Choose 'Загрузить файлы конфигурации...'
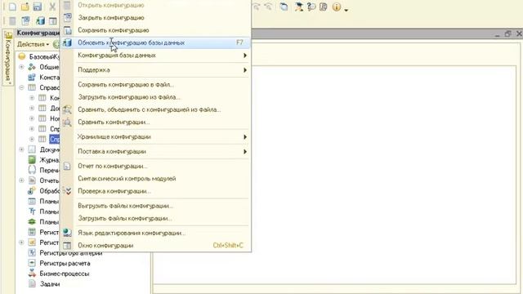523x294 pixels. coord(155,218)
